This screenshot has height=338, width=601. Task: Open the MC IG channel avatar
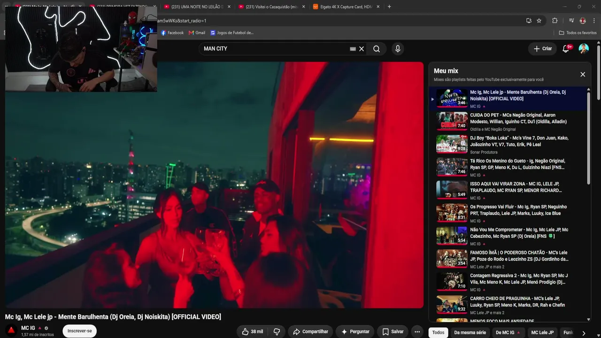(x=11, y=331)
